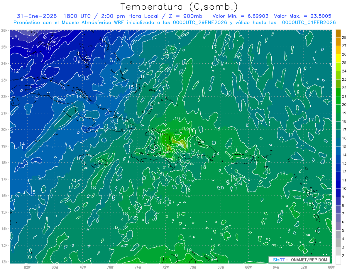This screenshot has width=352, height=271.
Task: Click the "25N" latitude label
Action: (x=4, y=47)
